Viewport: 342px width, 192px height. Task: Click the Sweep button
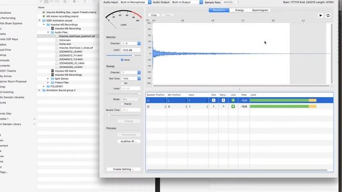(x=129, y=121)
